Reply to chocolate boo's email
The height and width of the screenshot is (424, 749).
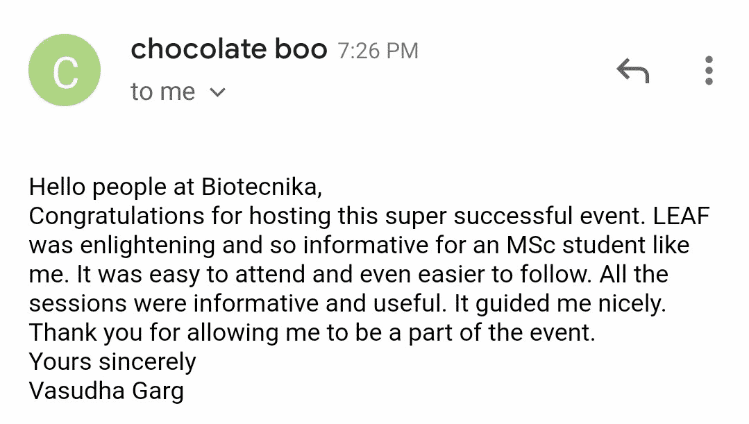[633, 71]
